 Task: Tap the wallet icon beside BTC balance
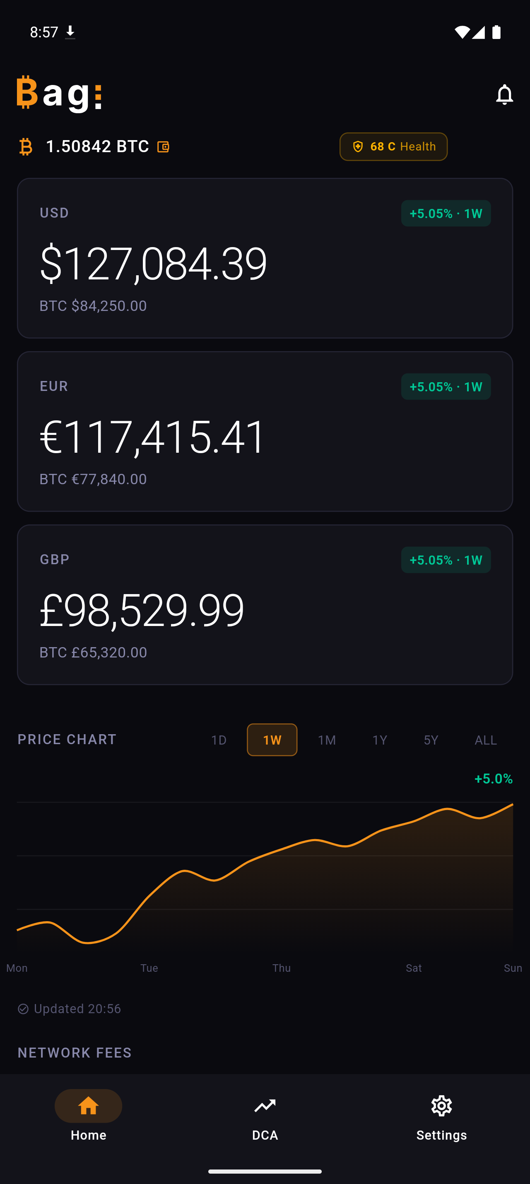(x=164, y=147)
